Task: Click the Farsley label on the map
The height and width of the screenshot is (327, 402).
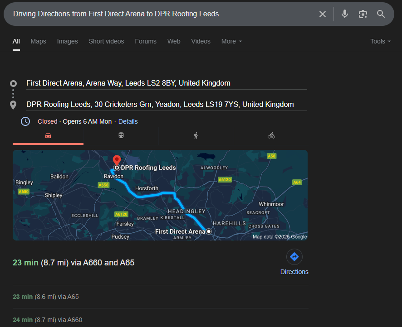Action: coord(125,224)
